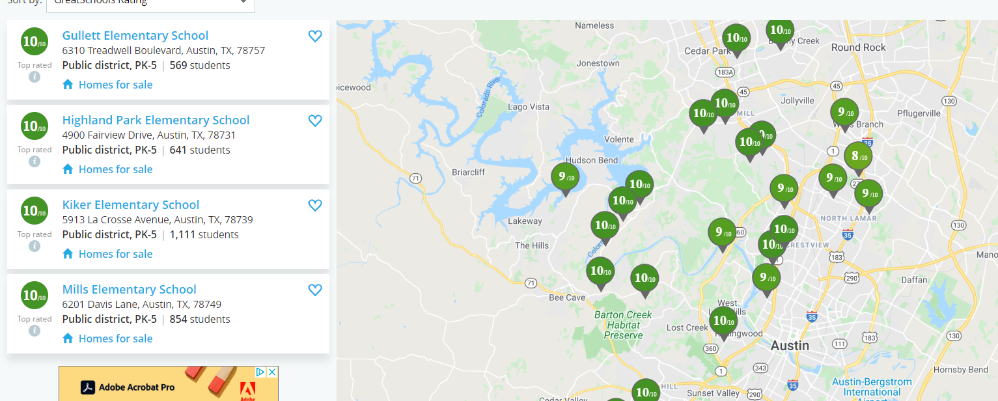Image resolution: width=998 pixels, height=401 pixels.
Task: Select the 10/10 map pin near Bee Cave
Action: pyautogui.click(x=600, y=274)
